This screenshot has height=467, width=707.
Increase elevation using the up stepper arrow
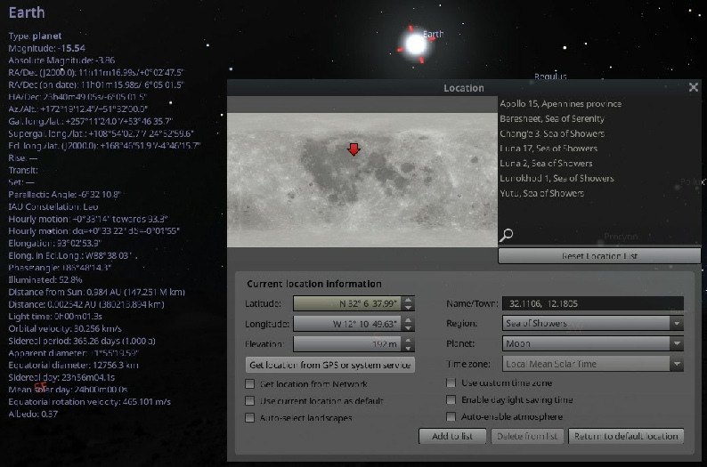tap(409, 340)
